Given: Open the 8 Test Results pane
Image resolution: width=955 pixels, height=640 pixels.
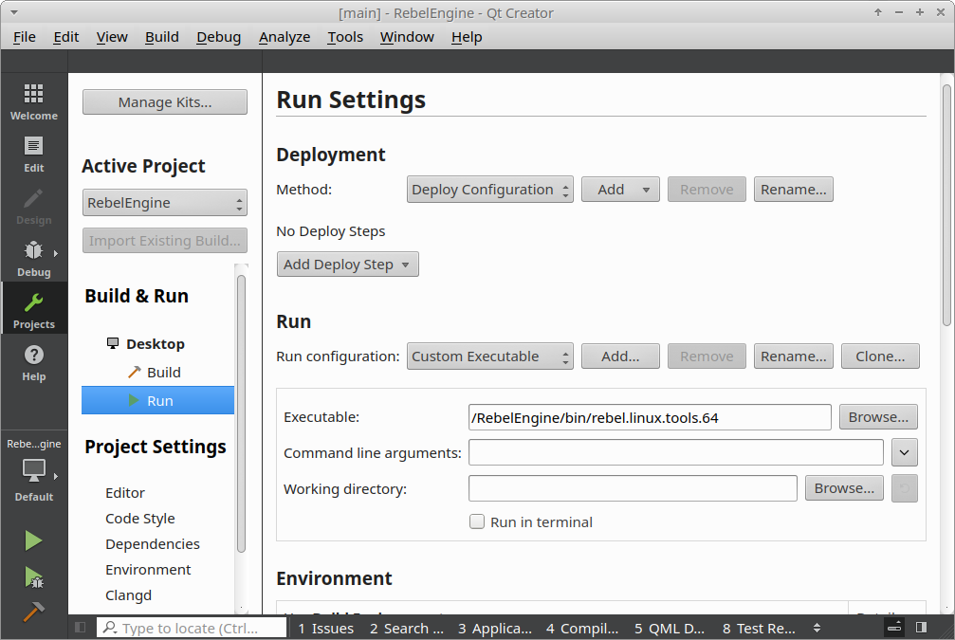Looking at the screenshot, I should point(759,628).
